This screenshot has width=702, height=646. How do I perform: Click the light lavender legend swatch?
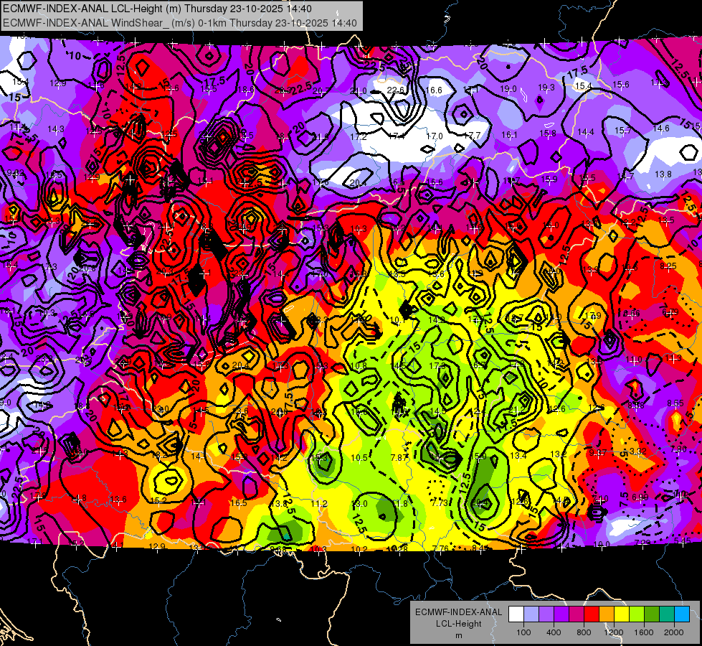click(531, 614)
